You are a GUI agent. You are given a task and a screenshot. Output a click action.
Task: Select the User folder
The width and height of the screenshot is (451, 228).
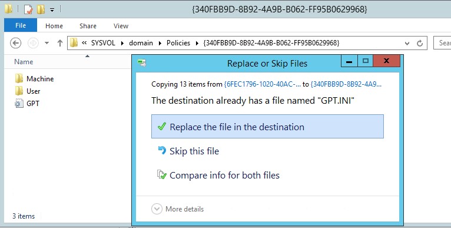(34, 91)
